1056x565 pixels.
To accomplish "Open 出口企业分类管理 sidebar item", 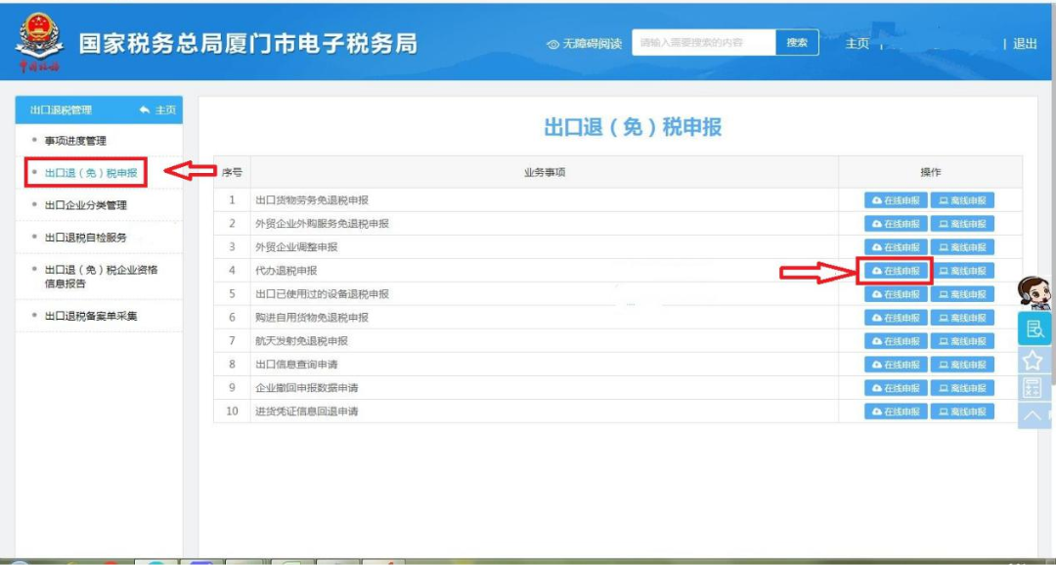I will [x=85, y=205].
